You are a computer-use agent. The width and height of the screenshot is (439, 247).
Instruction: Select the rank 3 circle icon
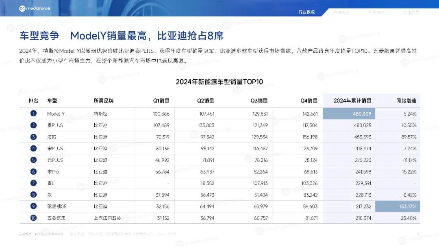pyautogui.click(x=33, y=137)
